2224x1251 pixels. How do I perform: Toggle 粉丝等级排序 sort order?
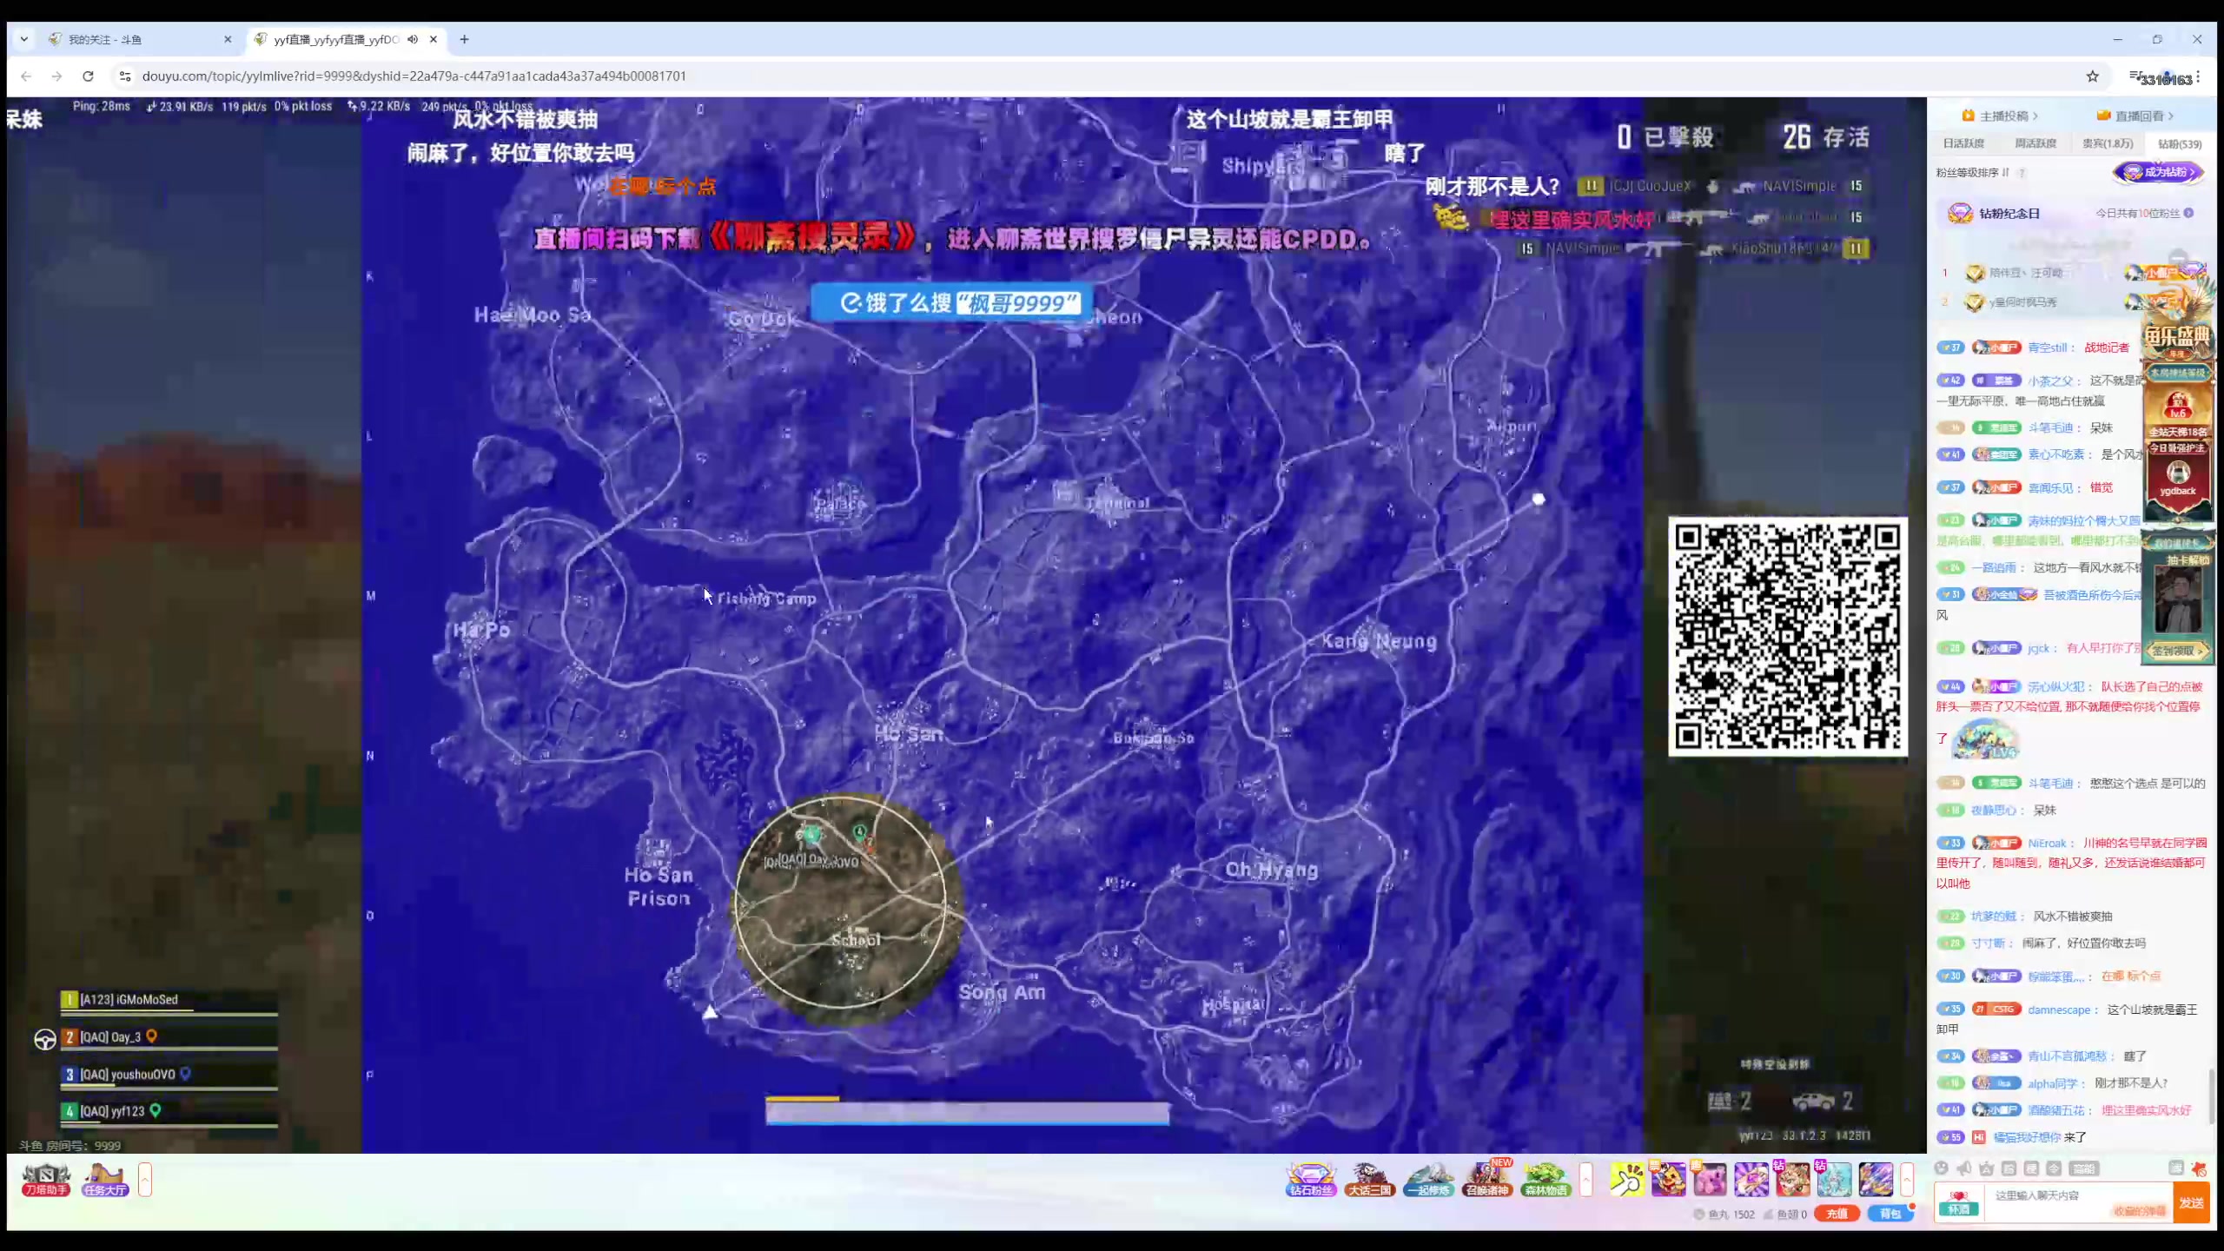[1973, 173]
